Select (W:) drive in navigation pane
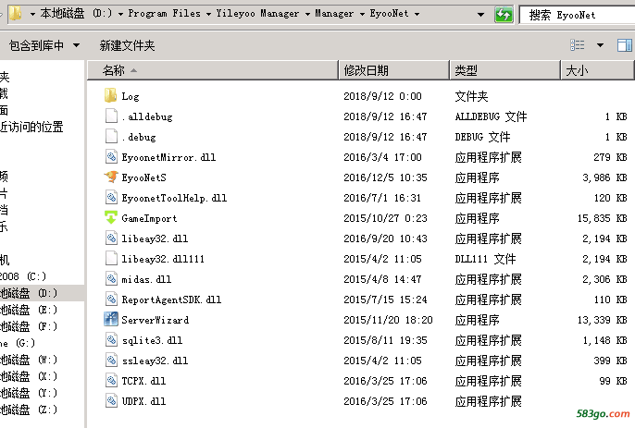 coord(29,360)
